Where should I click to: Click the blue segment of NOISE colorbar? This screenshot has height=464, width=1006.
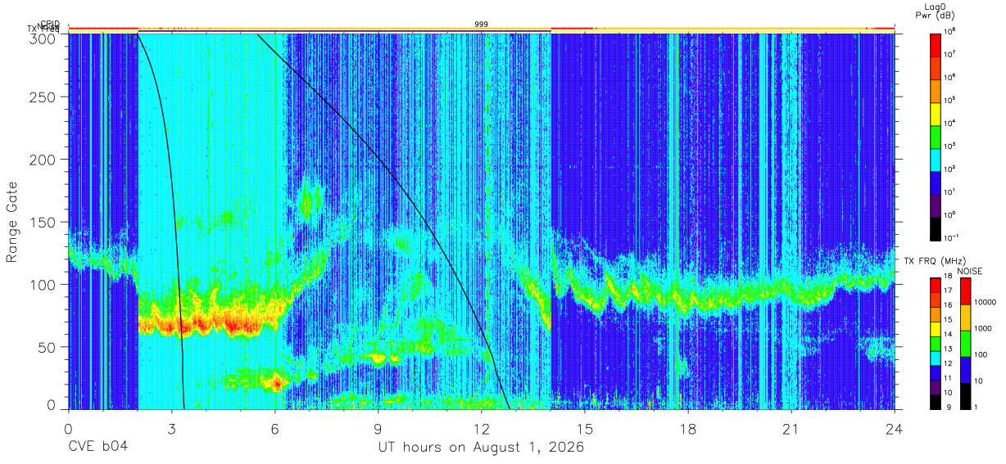(964, 369)
